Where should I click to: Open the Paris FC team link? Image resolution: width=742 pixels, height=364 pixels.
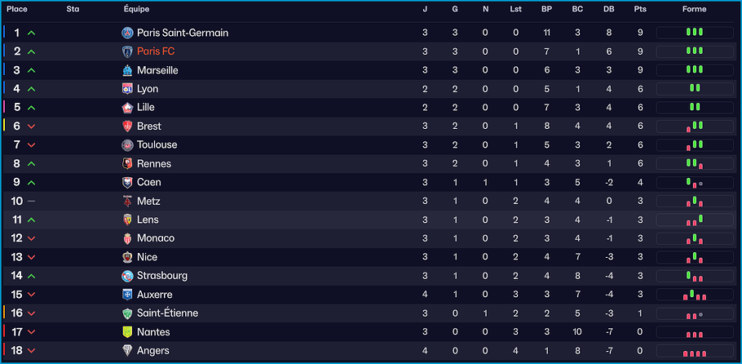(x=156, y=51)
